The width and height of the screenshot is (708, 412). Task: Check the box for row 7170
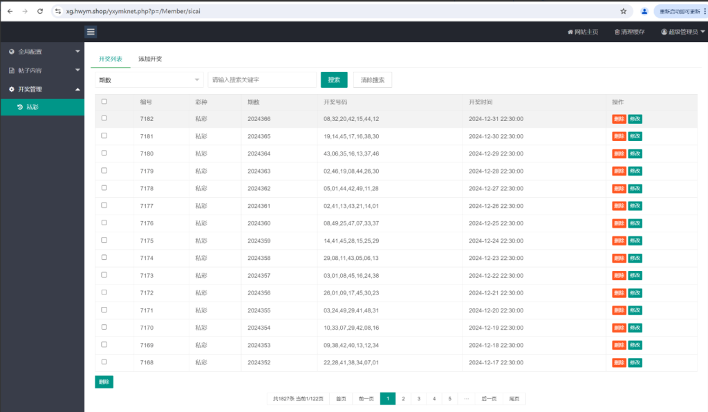[104, 327]
